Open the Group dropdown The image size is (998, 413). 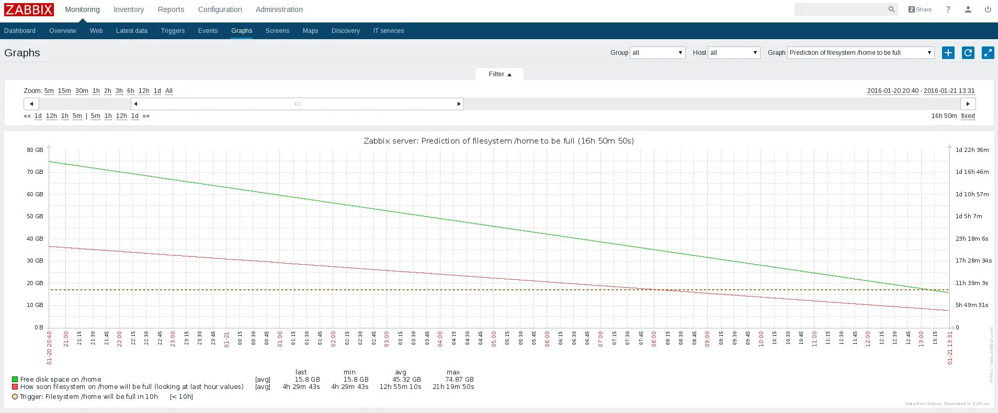(x=657, y=53)
